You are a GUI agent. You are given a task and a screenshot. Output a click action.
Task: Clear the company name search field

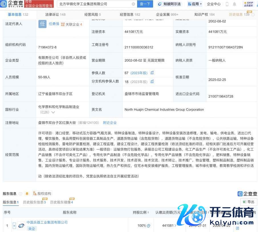click(133, 4)
